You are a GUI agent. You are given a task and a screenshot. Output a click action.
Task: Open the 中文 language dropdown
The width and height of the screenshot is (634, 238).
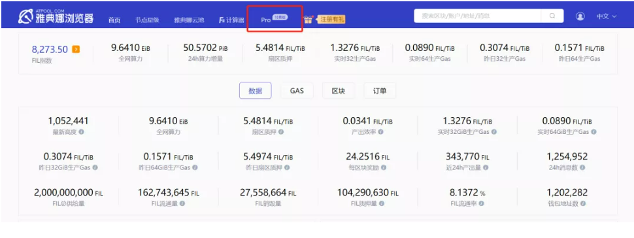tap(606, 16)
